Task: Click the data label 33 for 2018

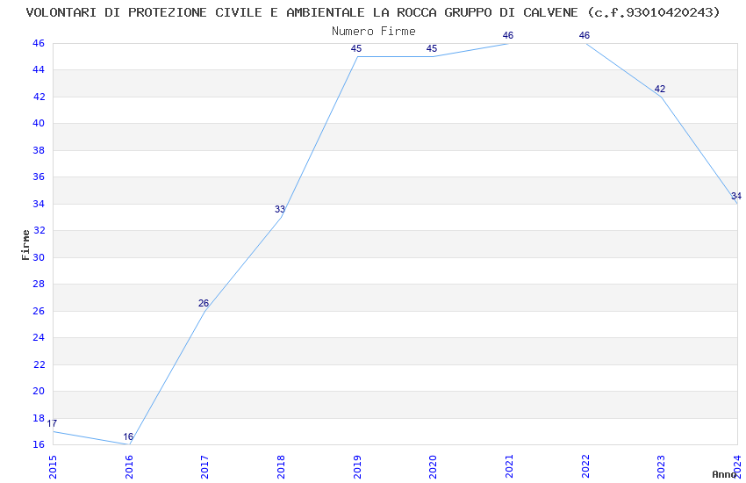Action: 280,209
